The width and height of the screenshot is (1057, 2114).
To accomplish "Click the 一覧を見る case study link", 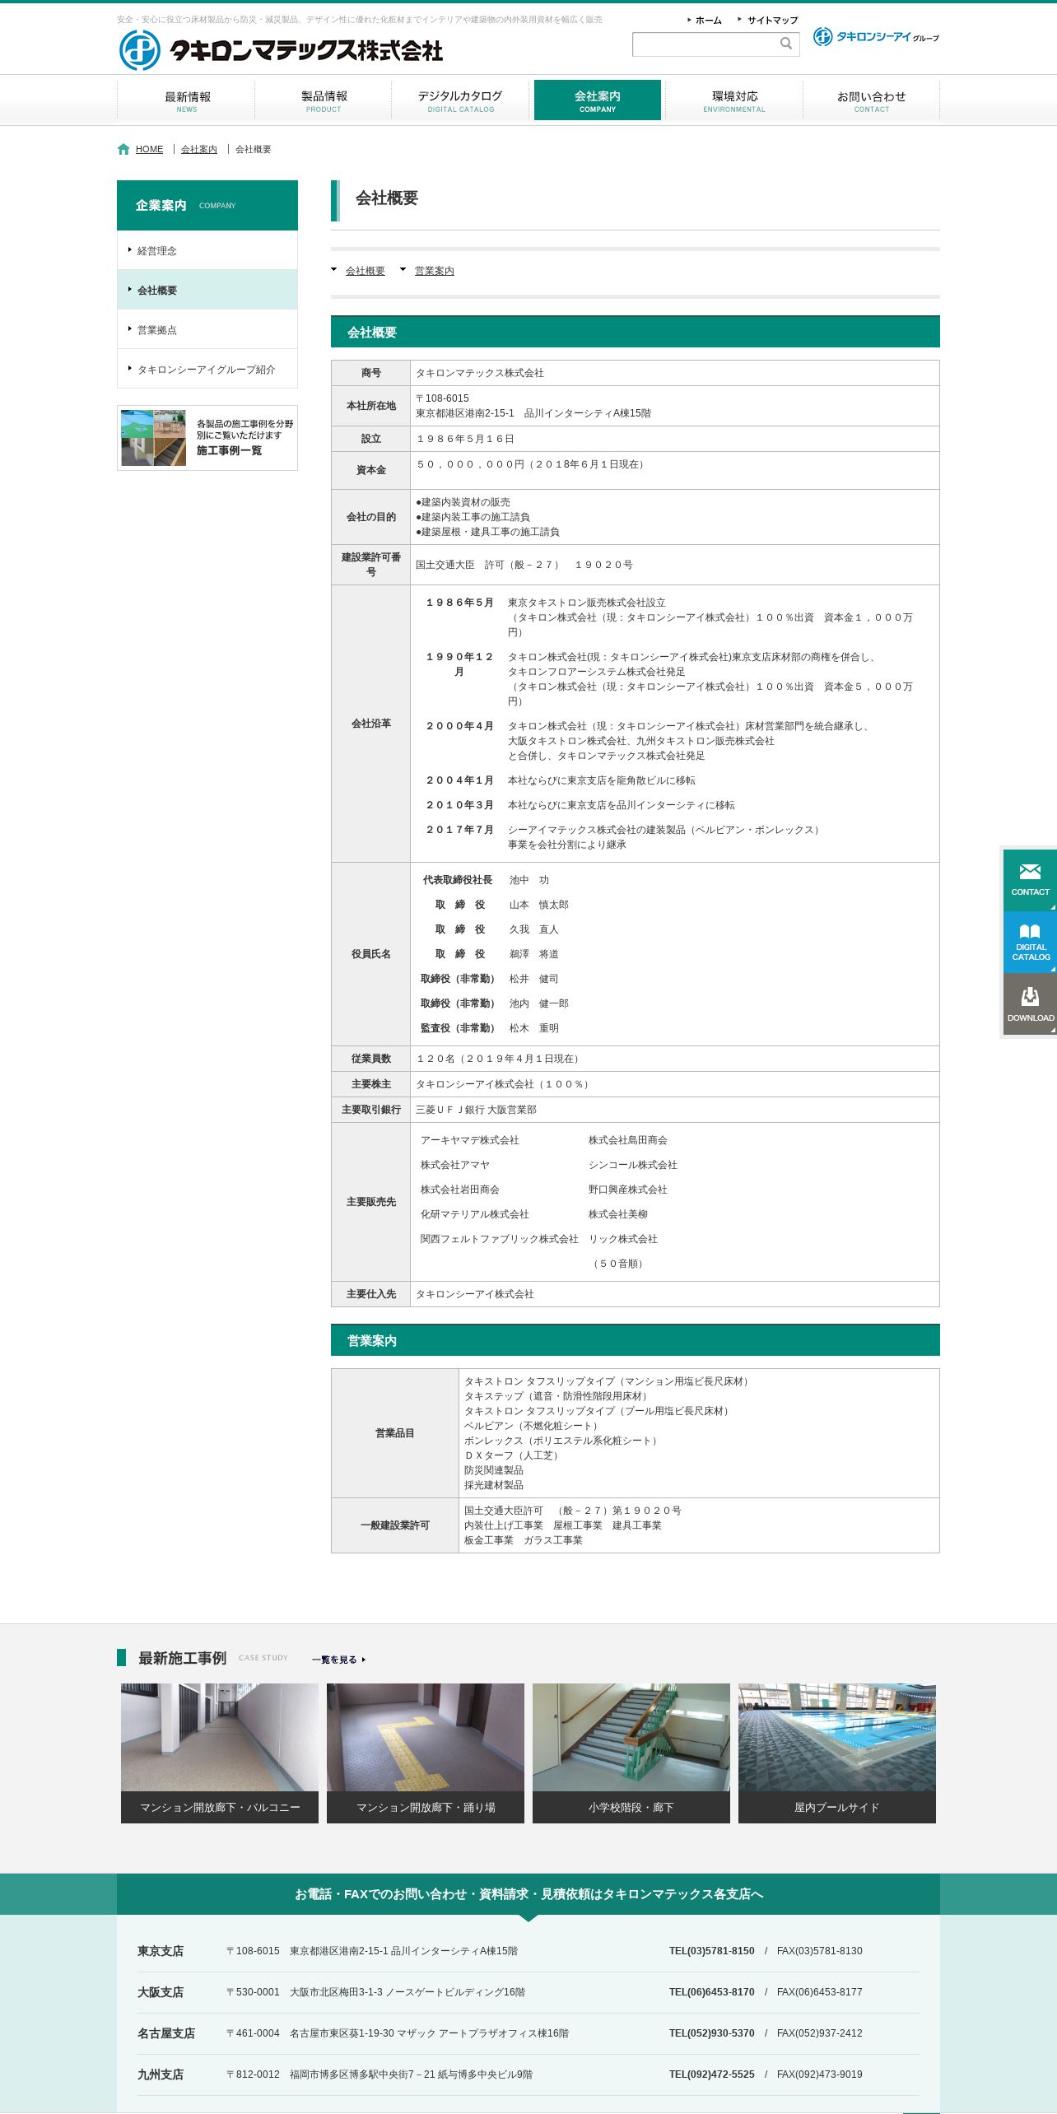I will tap(338, 1660).
